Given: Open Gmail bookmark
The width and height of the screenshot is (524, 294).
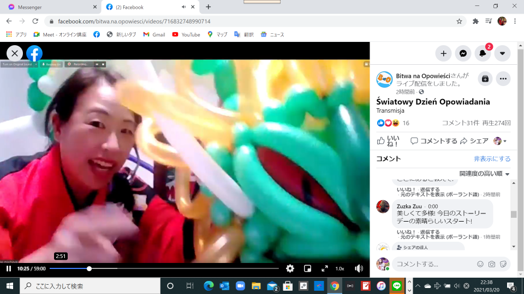Looking at the screenshot, I should [x=154, y=35].
